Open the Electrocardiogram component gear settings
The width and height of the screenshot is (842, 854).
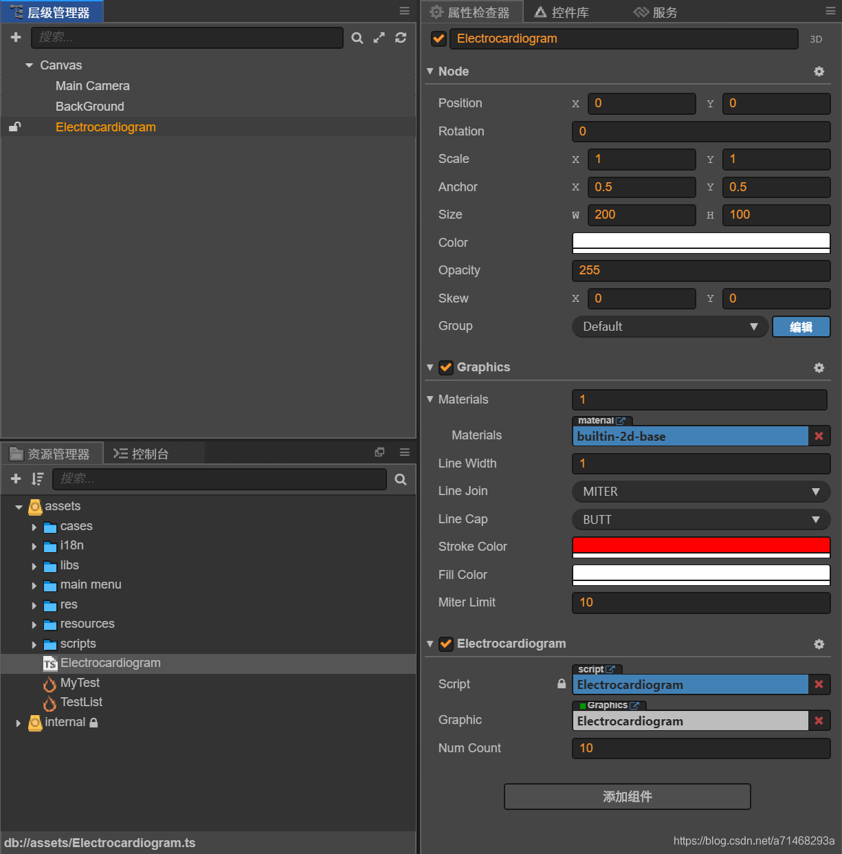[819, 644]
